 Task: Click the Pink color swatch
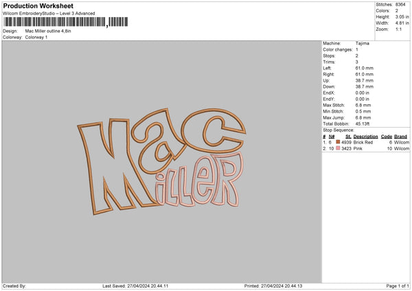338,148
